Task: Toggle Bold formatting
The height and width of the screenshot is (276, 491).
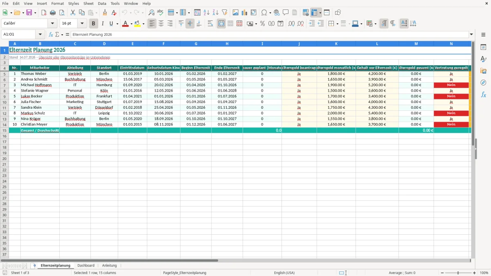Action: [93, 24]
